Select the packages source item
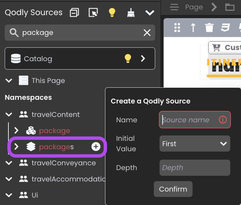The height and width of the screenshot is (205, 241). [x=57, y=147]
